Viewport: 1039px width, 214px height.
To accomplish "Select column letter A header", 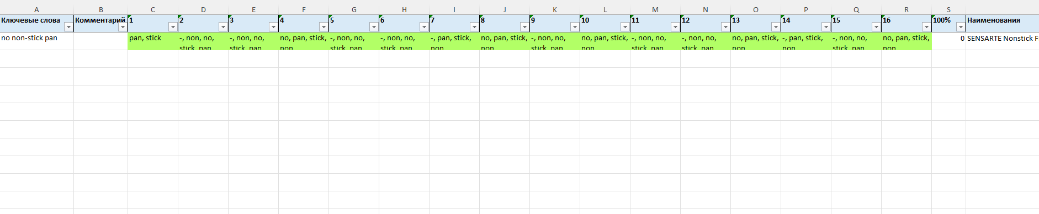I will (x=36, y=10).
